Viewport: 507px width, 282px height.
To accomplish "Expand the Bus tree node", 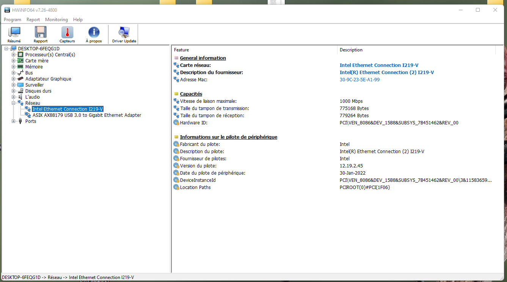I will [x=14, y=73].
